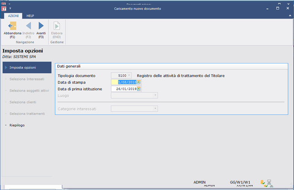
Task: Click the Abbandona (F1) exit icon
Action: coord(12,26)
